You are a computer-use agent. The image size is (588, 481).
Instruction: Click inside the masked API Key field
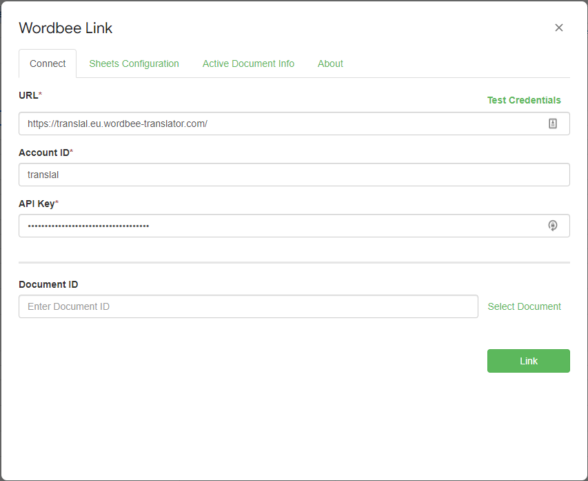276,225
